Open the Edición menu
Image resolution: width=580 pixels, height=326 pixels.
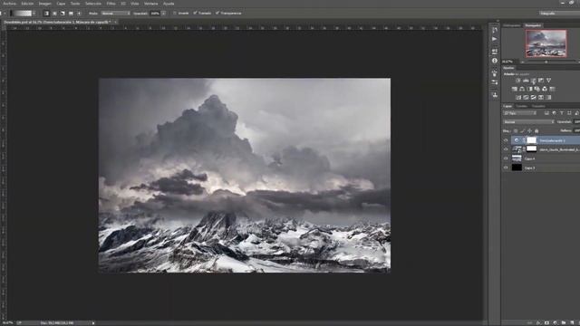27,4
